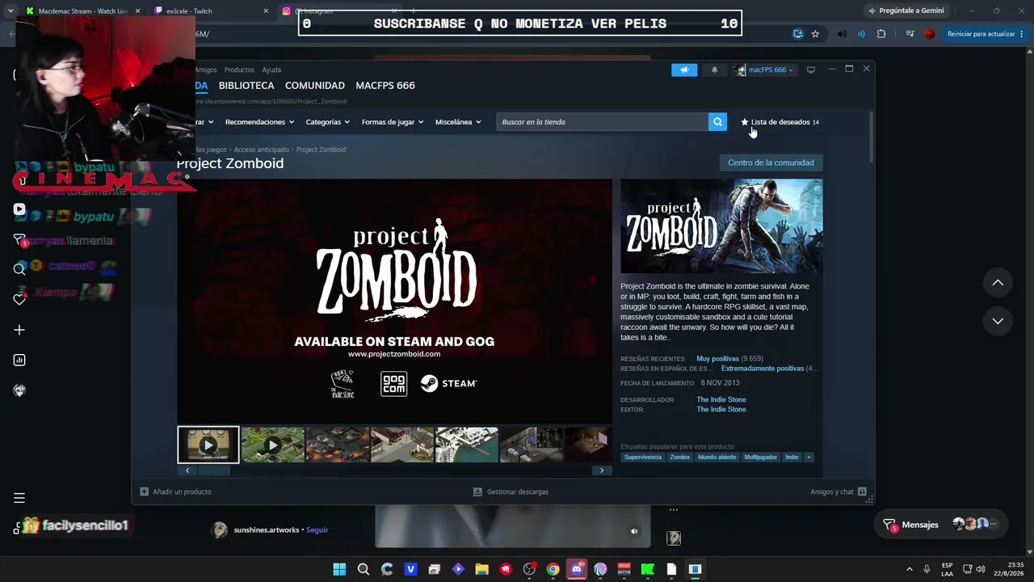Click the Steam Big Picture monitor icon
The image size is (1034, 582).
coord(811,70)
